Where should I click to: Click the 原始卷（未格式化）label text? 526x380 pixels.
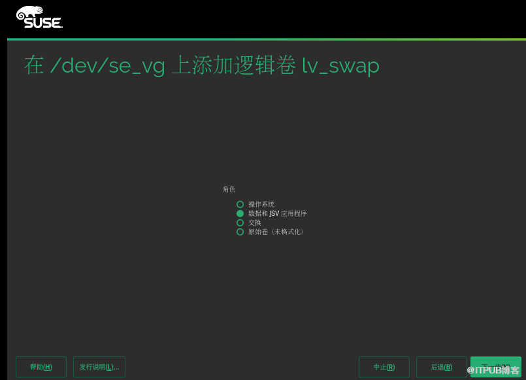[276, 232]
